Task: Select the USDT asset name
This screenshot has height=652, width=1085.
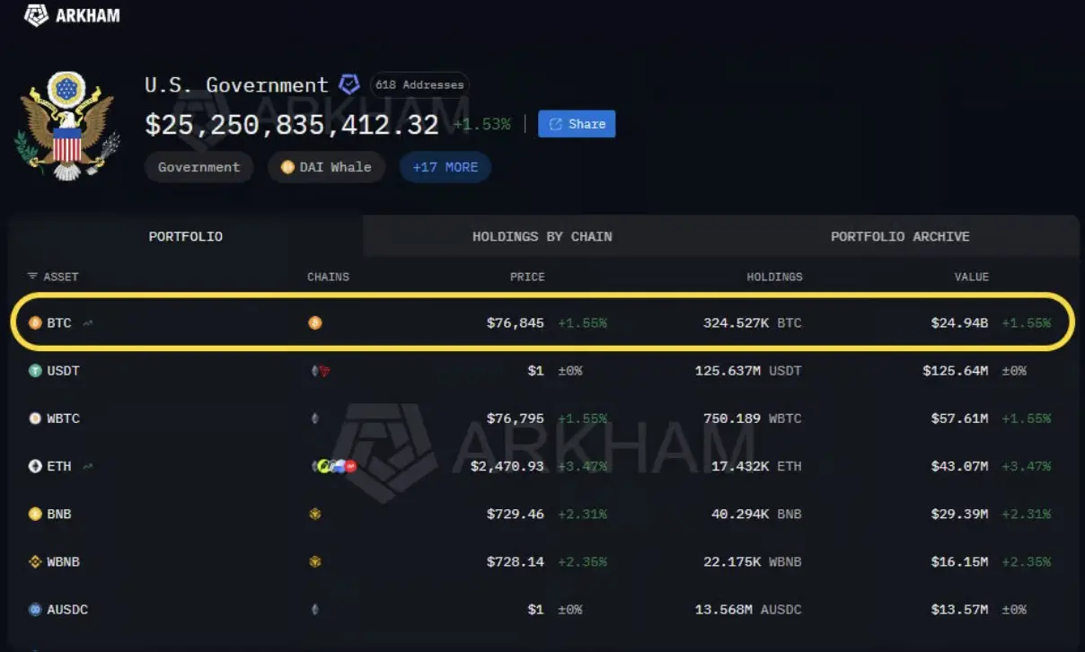Action: click(x=64, y=370)
